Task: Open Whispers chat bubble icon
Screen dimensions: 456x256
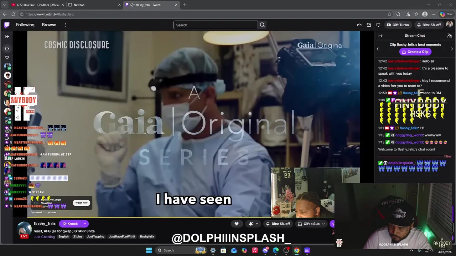Action: [378, 25]
